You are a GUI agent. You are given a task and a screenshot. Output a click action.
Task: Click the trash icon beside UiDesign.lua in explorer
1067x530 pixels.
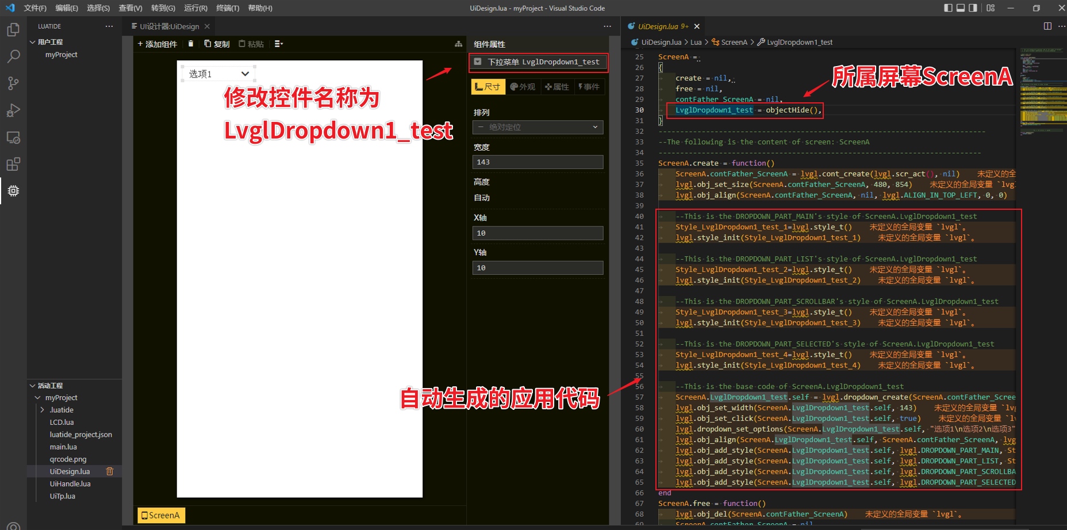click(109, 471)
